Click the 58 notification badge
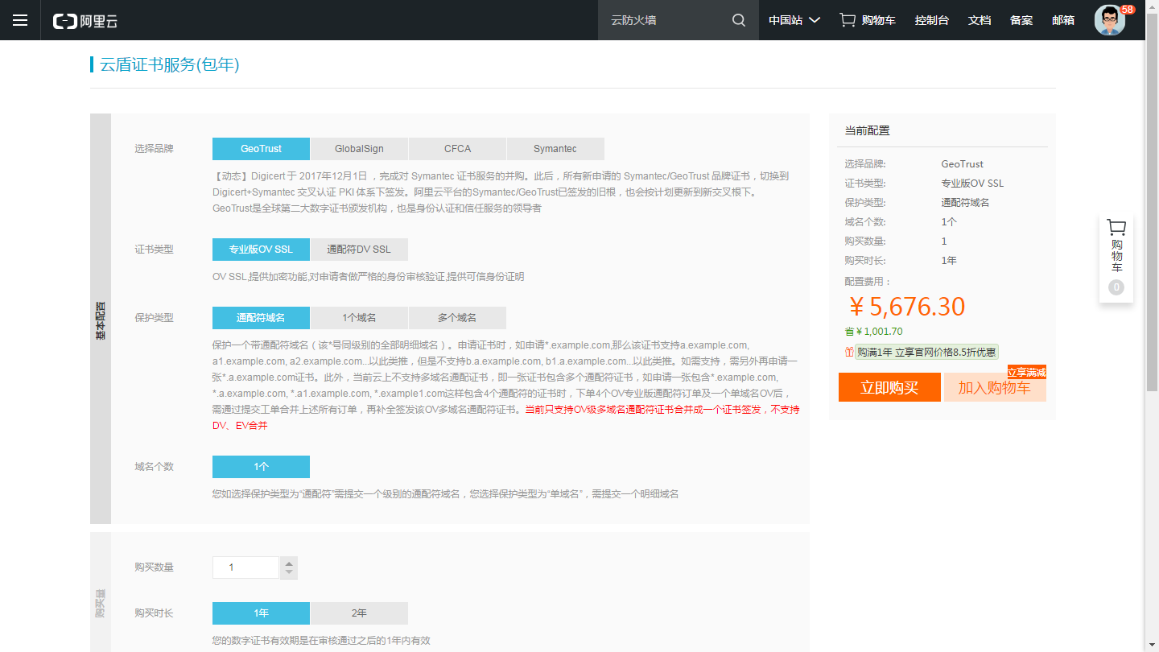1159x652 pixels. pyautogui.click(x=1128, y=10)
